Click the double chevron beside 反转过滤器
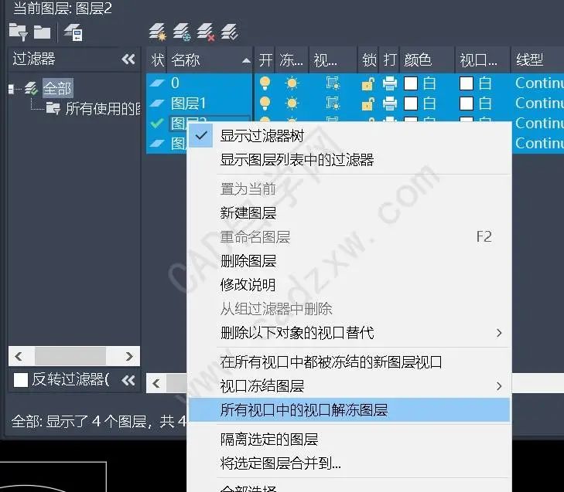 [128, 380]
